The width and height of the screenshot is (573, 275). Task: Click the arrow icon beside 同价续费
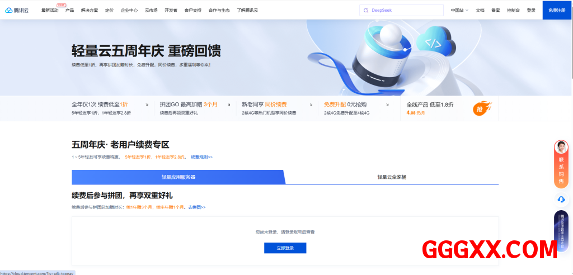click(x=311, y=105)
